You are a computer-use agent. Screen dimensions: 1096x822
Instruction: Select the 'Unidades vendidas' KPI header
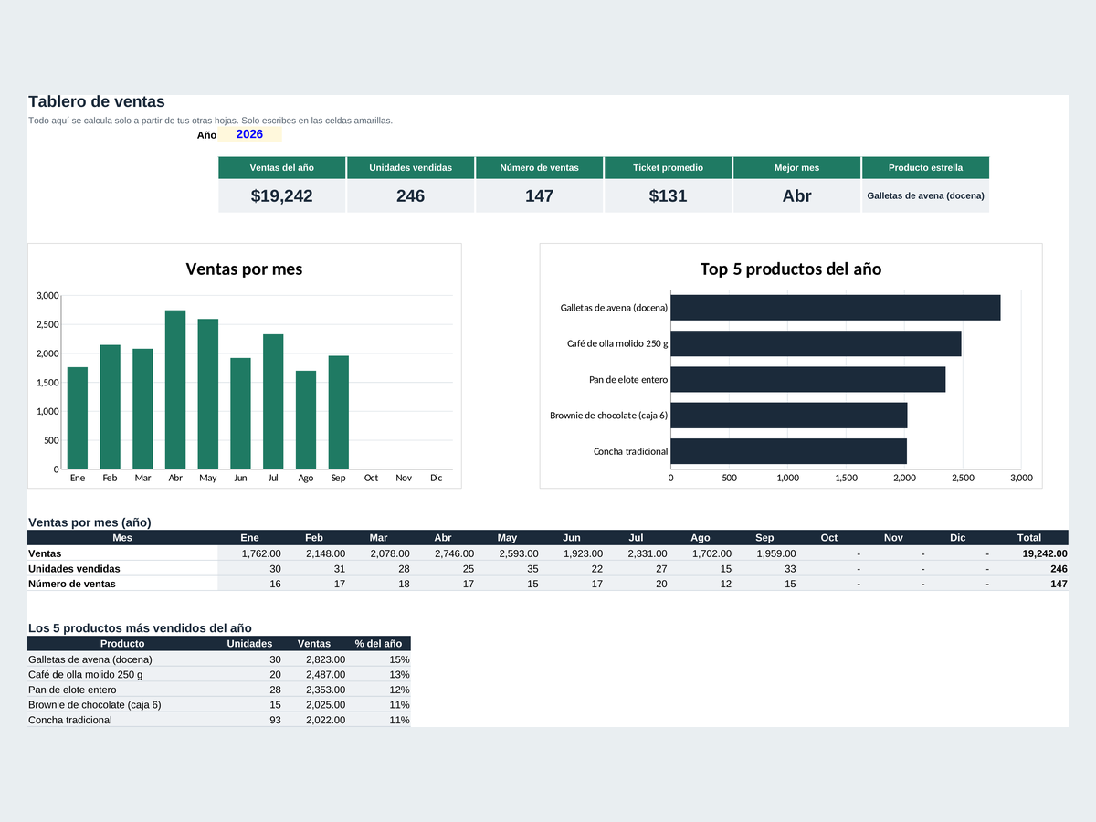(x=411, y=168)
